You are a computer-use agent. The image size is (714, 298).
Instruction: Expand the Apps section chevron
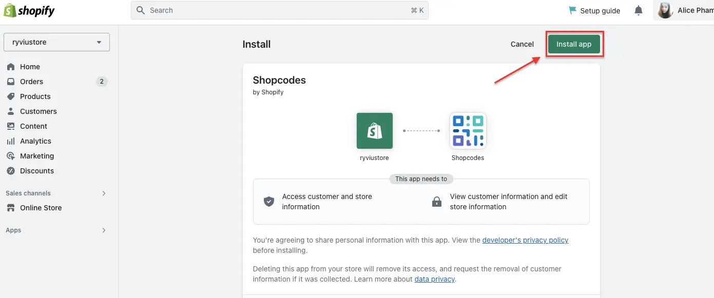point(103,230)
